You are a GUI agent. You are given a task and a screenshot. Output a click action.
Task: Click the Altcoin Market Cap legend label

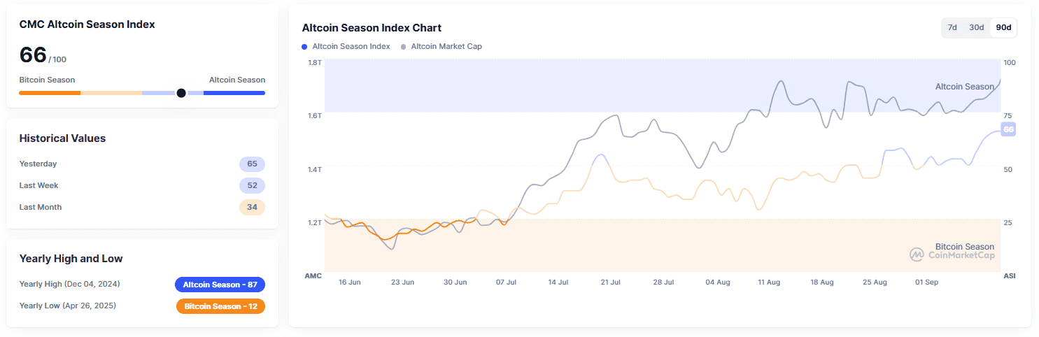tap(446, 47)
